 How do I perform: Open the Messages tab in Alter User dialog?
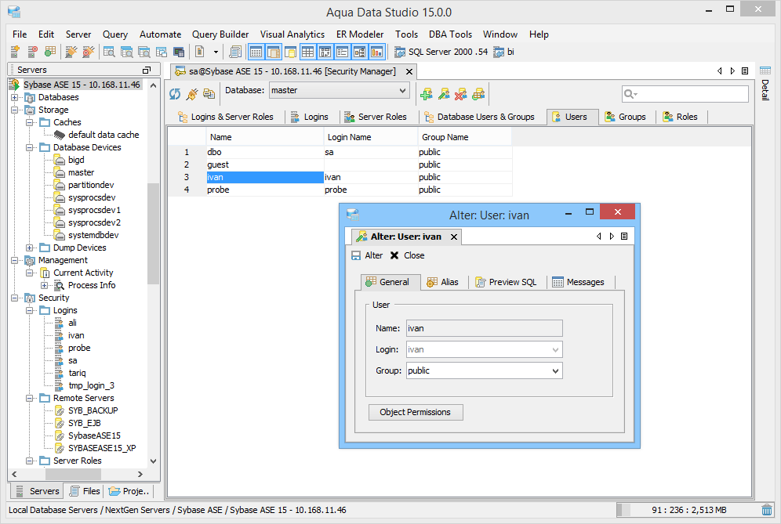tap(578, 282)
